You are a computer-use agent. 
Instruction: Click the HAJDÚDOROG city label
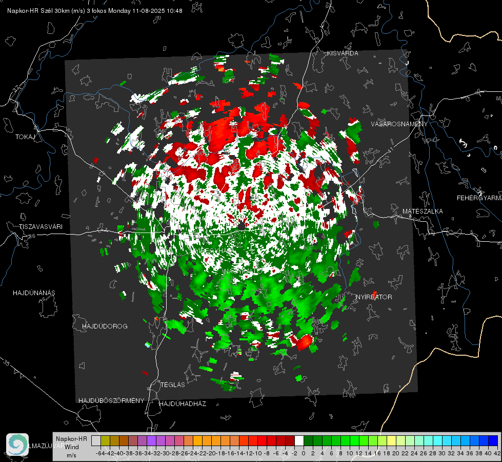point(105,326)
